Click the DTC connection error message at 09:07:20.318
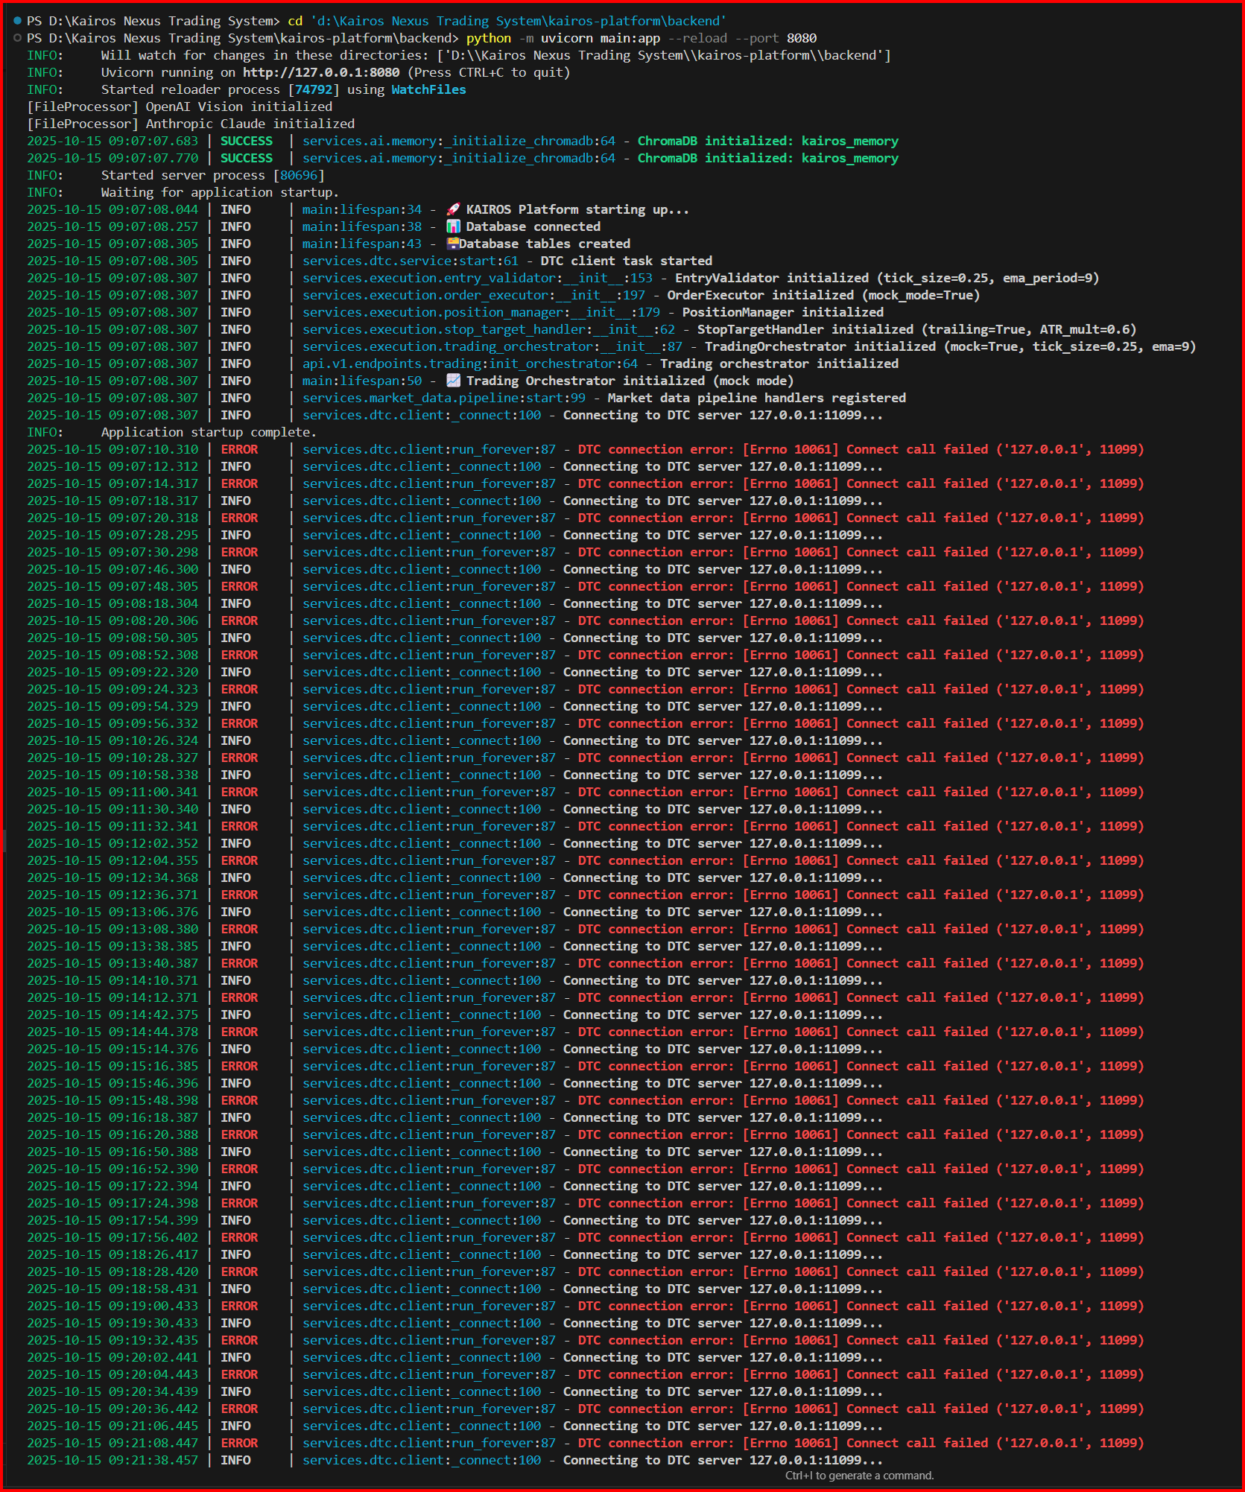 click(861, 518)
